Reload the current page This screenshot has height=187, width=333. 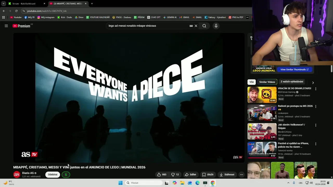point(16,11)
